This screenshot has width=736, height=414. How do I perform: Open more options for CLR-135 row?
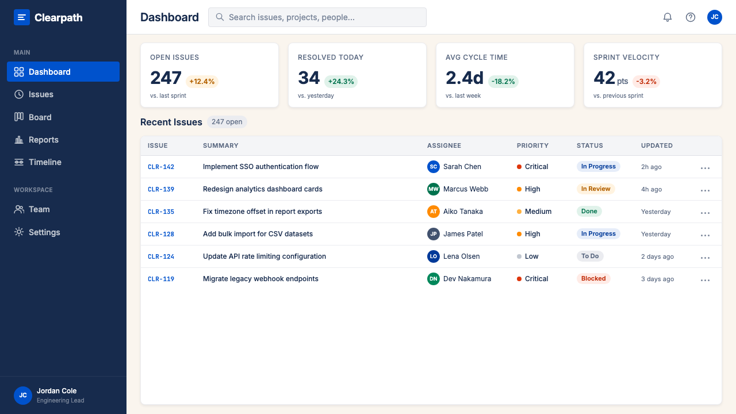[x=706, y=212]
